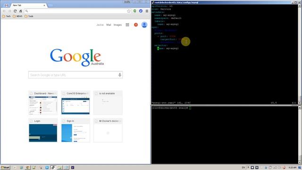Click the blue taskbar icon beside PuTTY

pyautogui.click(x=47, y=168)
